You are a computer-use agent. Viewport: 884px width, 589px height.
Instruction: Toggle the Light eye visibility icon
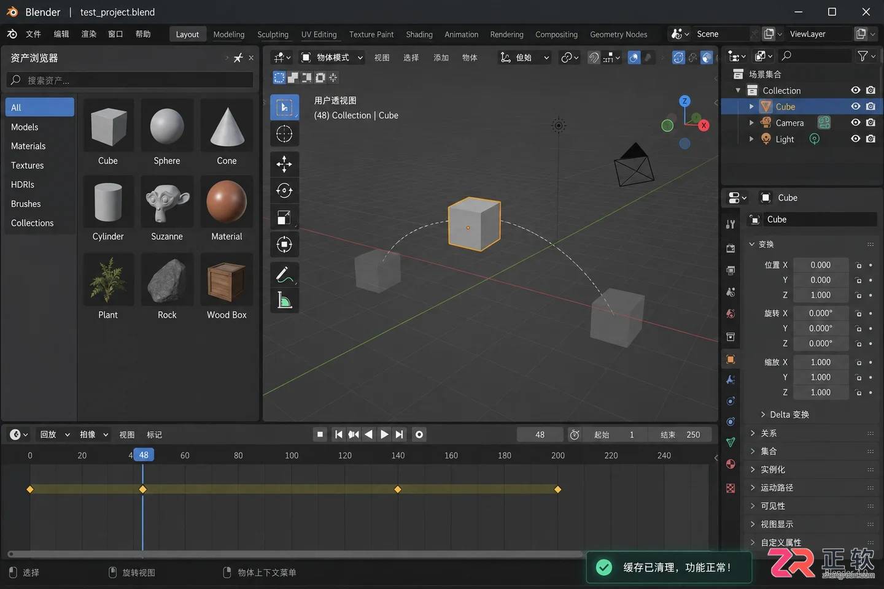point(855,139)
